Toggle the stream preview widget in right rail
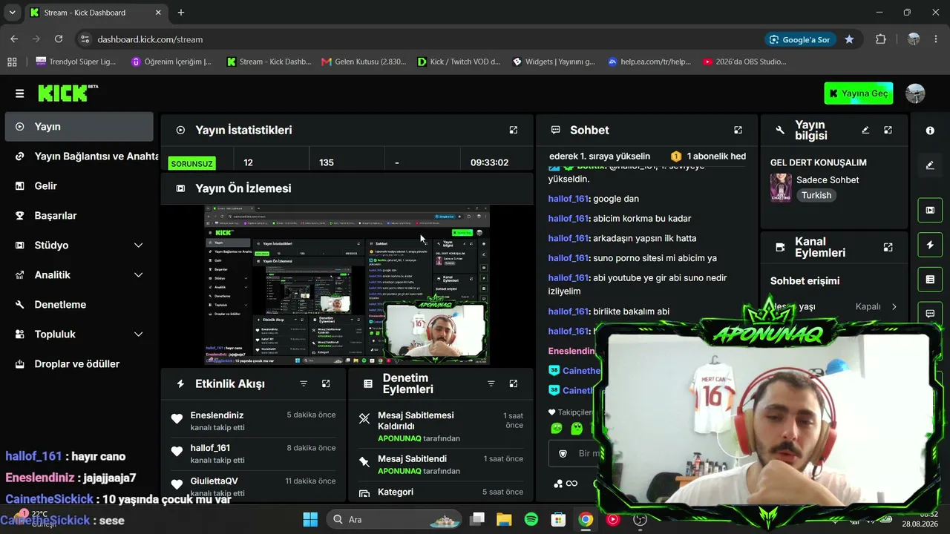950x534 pixels. coord(930,210)
